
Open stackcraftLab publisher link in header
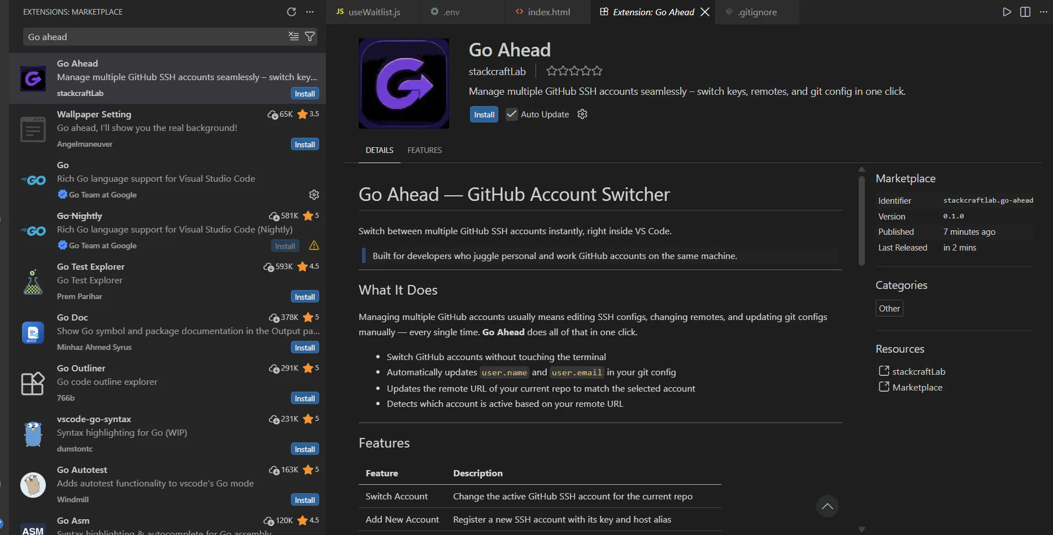point(497,71)
